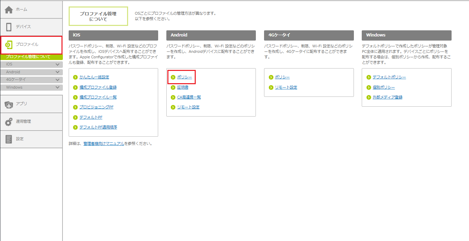Open the 構成プロファイル一覧 link
This screenshot has height=241, width=469.
click(98, 97)
